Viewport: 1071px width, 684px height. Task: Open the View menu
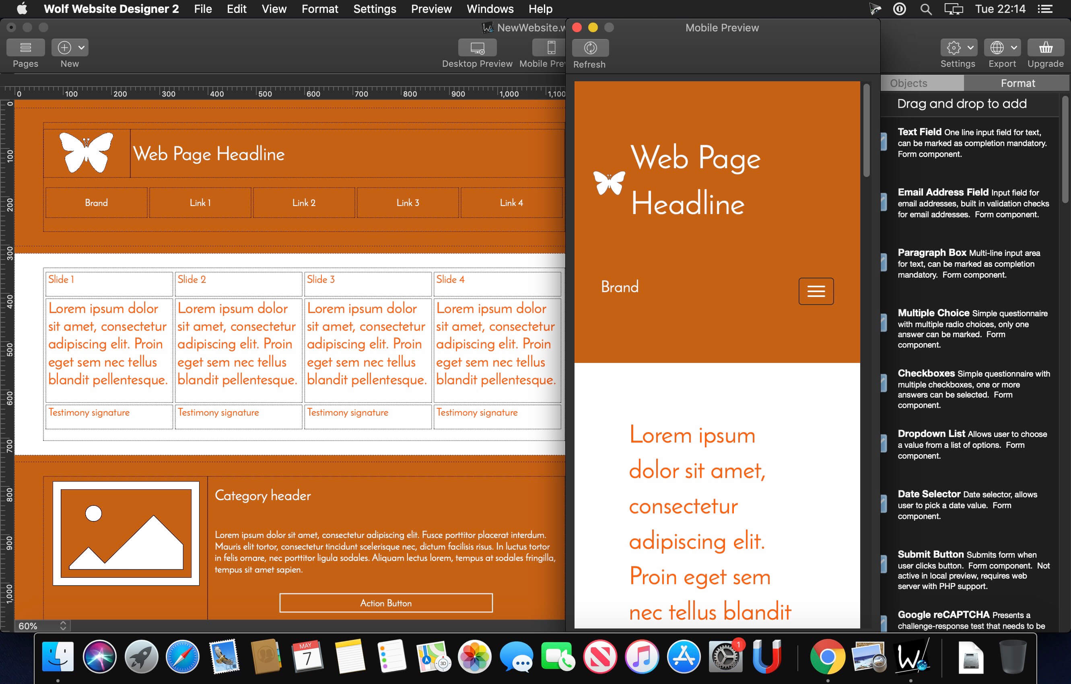(274, 9)
